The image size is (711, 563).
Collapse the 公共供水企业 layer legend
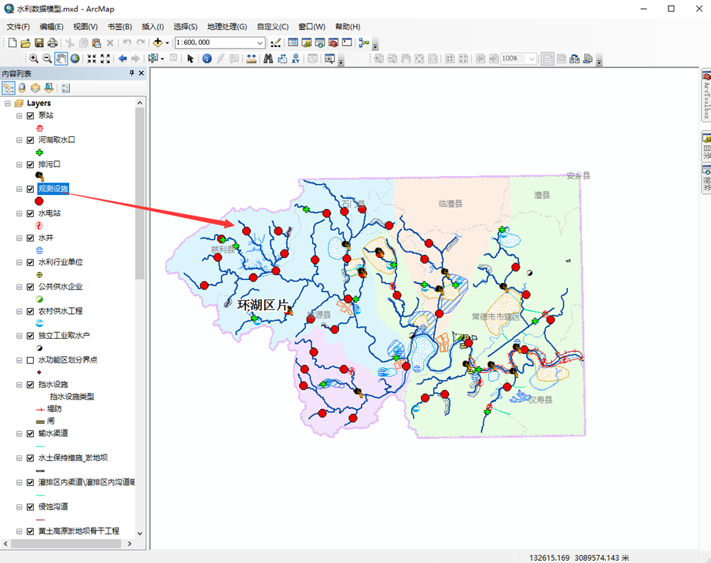click(19, 287)
